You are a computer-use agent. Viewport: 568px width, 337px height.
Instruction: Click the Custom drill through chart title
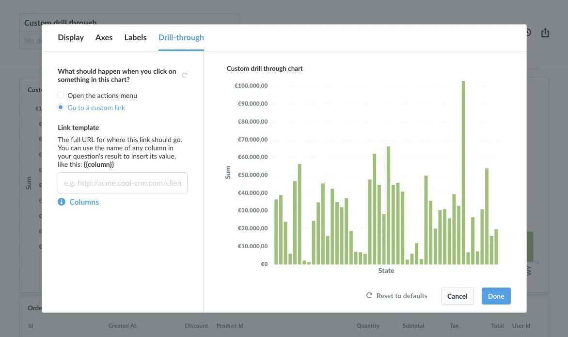click(265, 68)
